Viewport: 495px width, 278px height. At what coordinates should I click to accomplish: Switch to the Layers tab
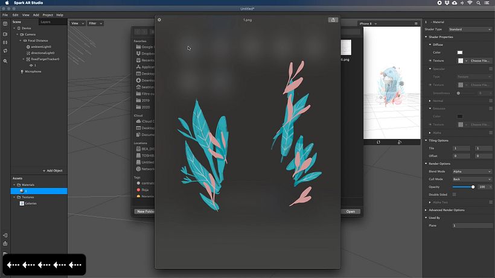click(x=45, y=22)
